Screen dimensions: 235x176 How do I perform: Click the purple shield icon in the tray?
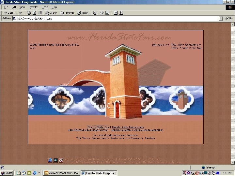point(188,173)
